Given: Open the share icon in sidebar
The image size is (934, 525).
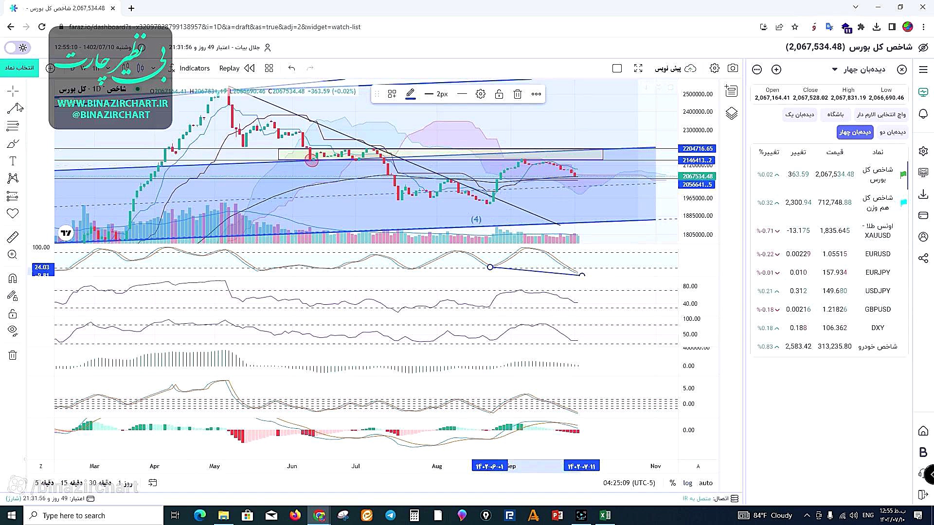Looking at the screenshot, I should tap(923, 258).
